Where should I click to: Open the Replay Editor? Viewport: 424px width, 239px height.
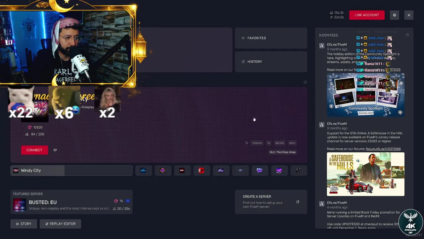click(x=60, y=224)
